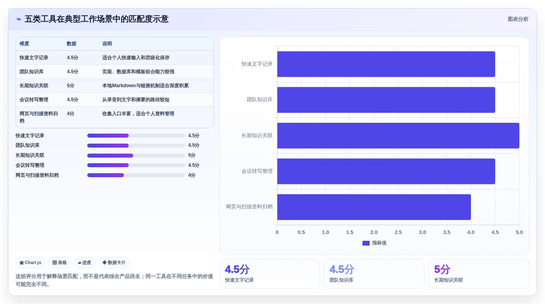Click 收集入口丰富，适合个人资料管理 description

[138, 114]
